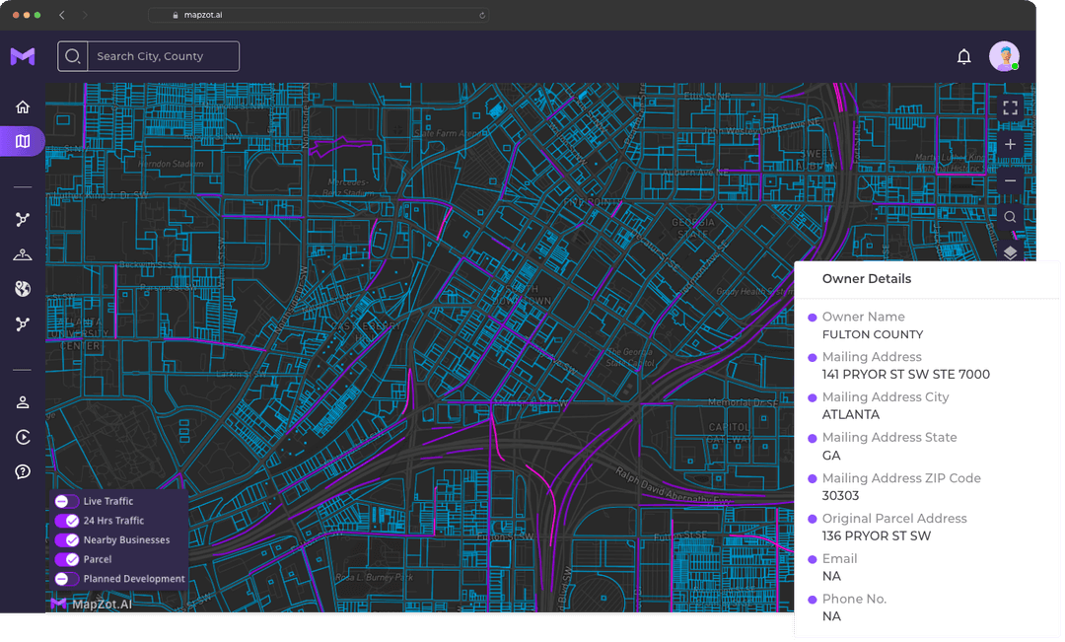Click the map search magnifier button
Viewport: 1065px width, 642px height.
(x=1010, y=217)
